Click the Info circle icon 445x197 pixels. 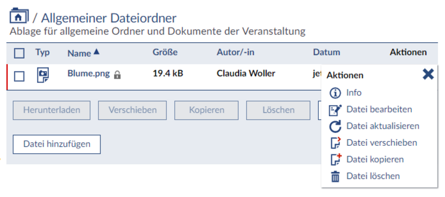335,93
